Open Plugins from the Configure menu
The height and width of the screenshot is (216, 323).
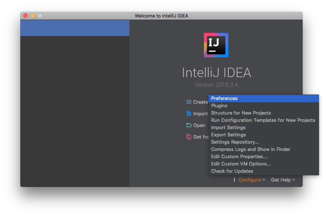pos(219,106)
